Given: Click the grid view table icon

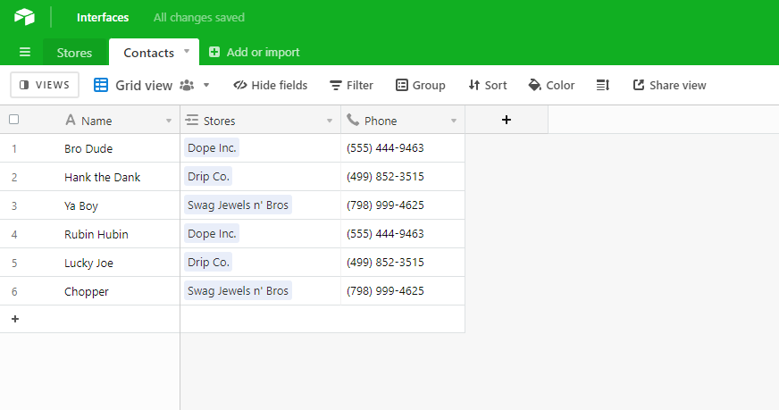Looking at the screenshot, I should click(x=101, y=85).
